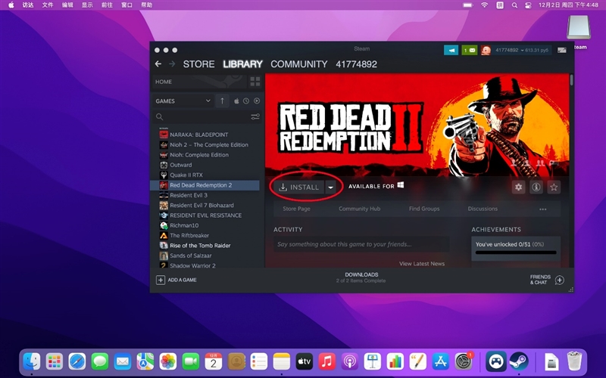This screenshot has width=606, height=378.
Task: Select Resident Evil 3
Action: click(x=205, y=195)
